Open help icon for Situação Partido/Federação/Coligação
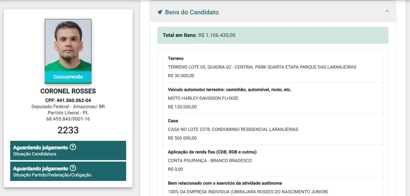410x196 pixels. 73,168
